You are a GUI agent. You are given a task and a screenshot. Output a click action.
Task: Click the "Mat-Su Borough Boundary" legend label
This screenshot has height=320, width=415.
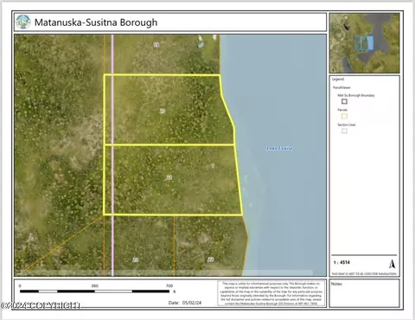click(x=356, y=95)
